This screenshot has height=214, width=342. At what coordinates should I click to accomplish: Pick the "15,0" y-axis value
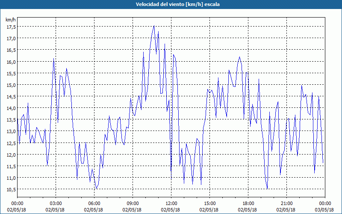point(11,85)
